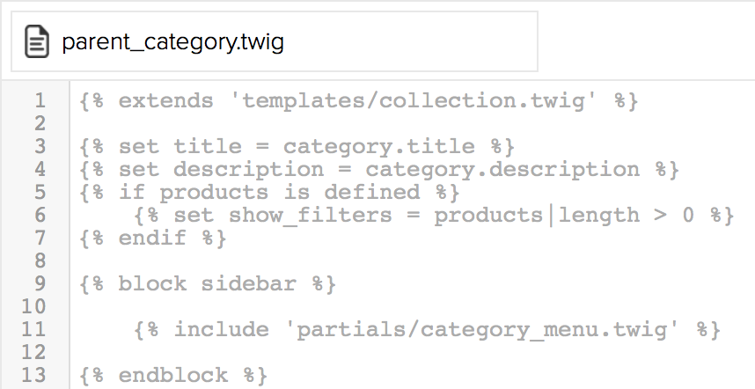
Task: Click line number 8 in gutter
Action: point(40,261)
